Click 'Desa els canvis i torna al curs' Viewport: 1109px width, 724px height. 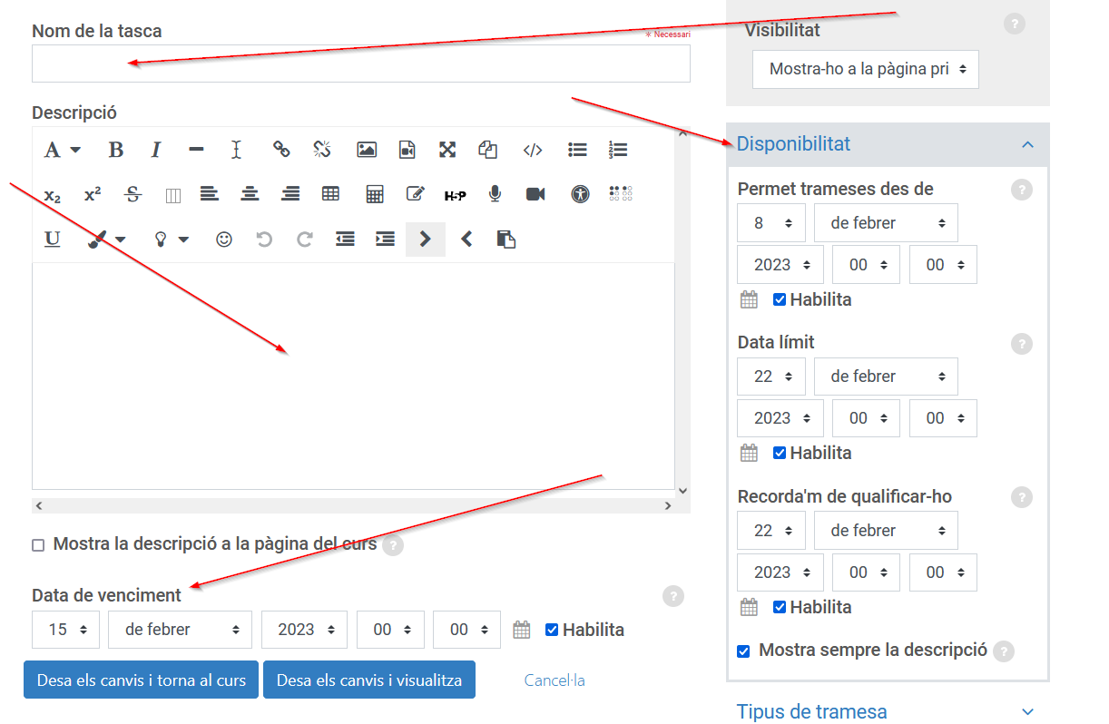(141, 680)
